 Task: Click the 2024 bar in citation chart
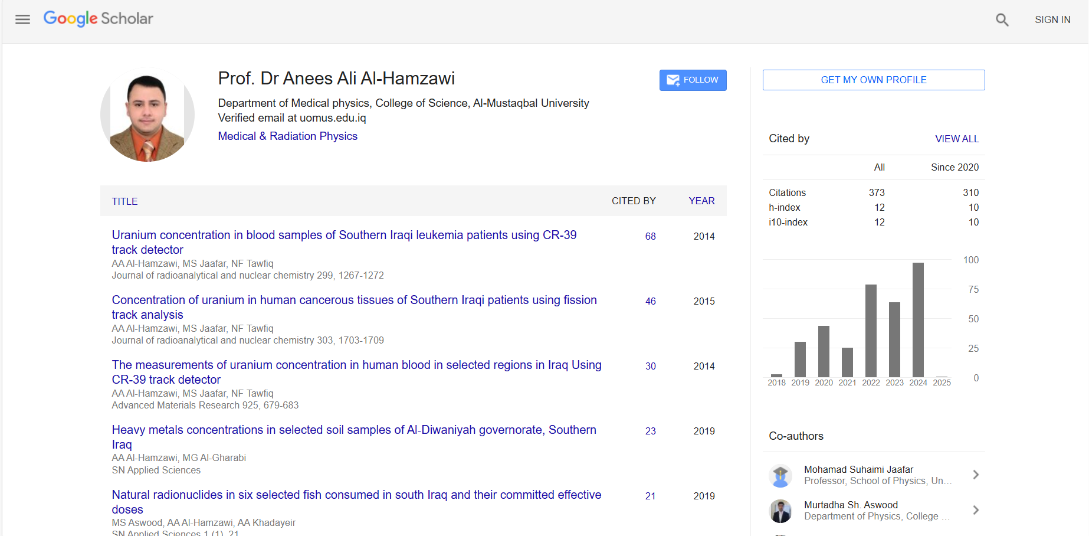(x=918, y=320)
